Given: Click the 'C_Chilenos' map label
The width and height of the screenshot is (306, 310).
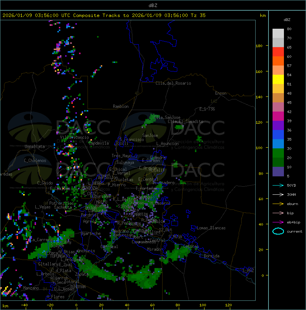Looking at the screenshot, I should coord(35,160).
